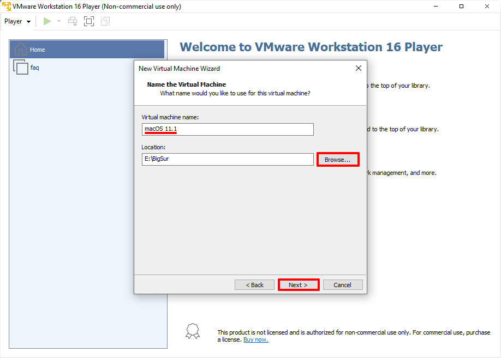Viewport: 501px width, 358px height.
Task: Close the wizard dialog with the X
Action: coord(359,69)
